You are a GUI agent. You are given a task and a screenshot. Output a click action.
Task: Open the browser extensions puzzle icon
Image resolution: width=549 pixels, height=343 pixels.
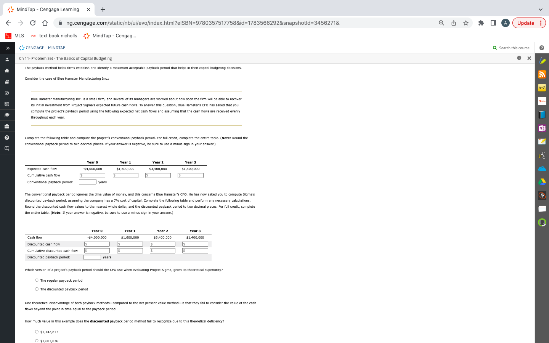pyautogui.click(x=481, y=23)
